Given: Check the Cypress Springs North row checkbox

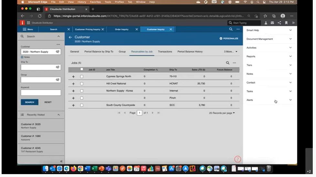Looking at the screenshot, I should coord(82,77).
